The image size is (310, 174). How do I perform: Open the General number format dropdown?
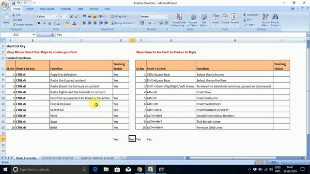tap(167, 16)
